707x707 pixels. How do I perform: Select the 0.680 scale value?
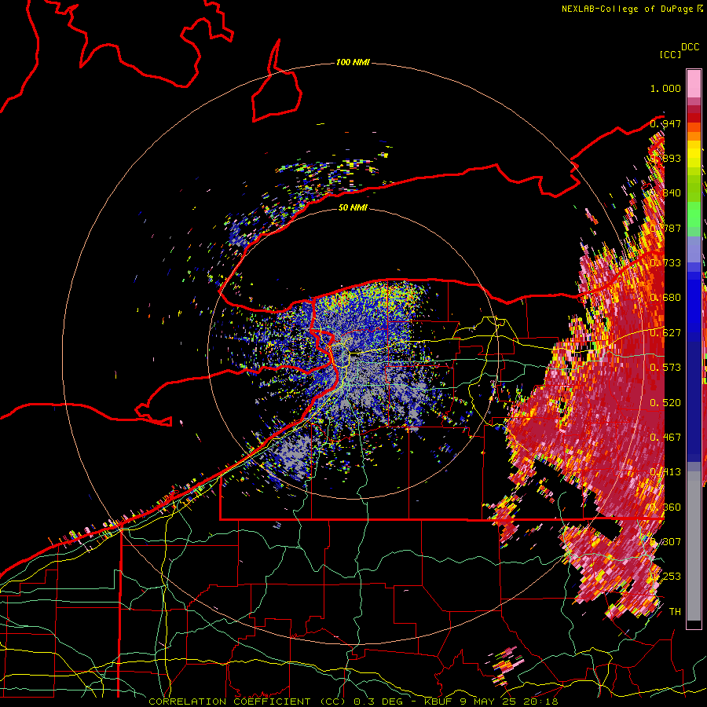coord(665,298)
